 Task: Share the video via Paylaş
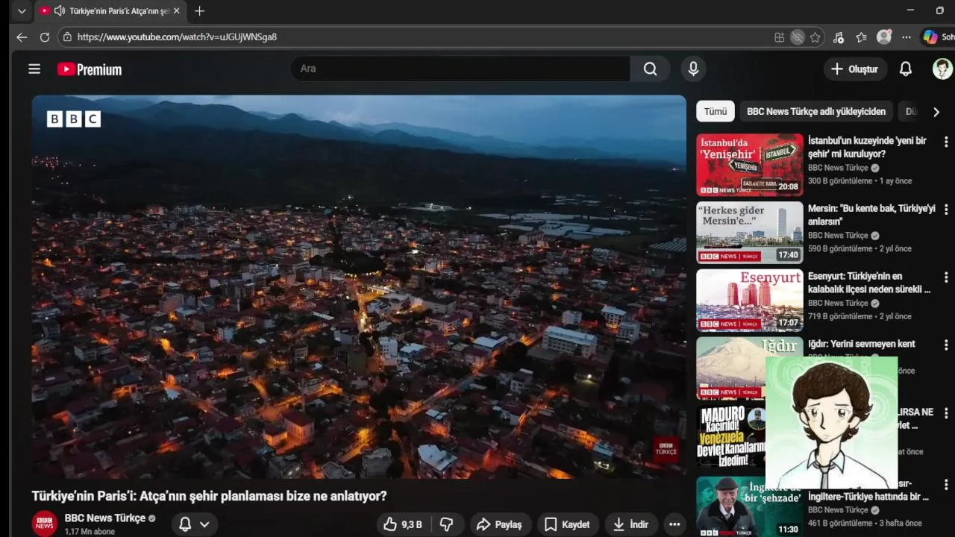(x=499, y=524)
